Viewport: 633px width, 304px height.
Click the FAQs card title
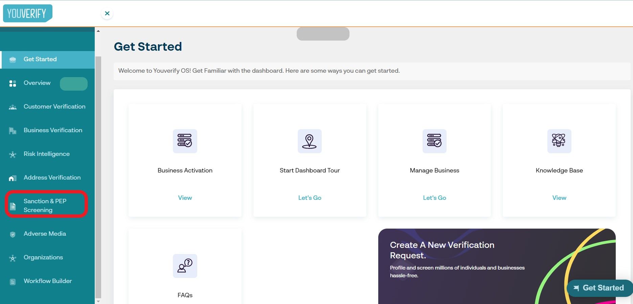pyautogui.click(x=185, y=295)
